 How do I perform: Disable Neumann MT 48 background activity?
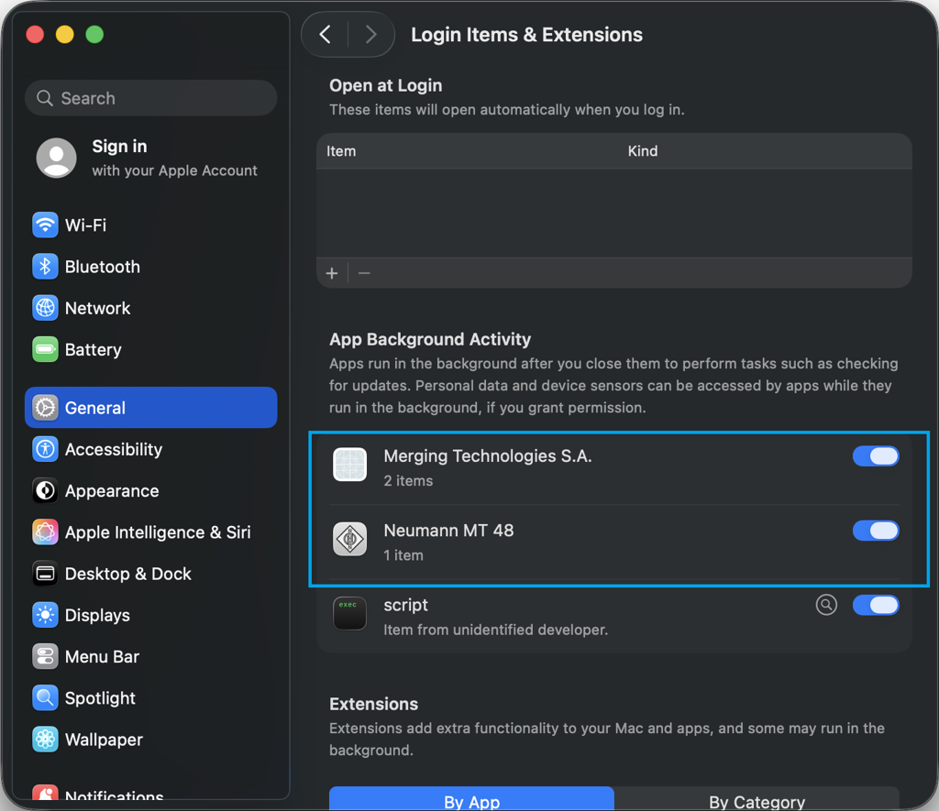click(x=876, y=531)
